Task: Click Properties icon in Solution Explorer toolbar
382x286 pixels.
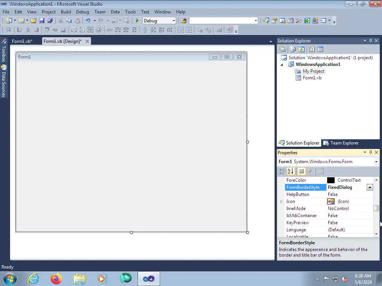Action: point(283,50)
